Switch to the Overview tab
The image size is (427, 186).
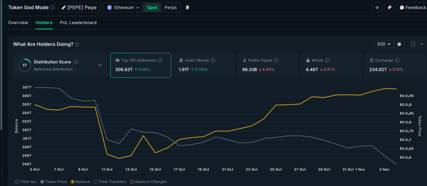[x=18, y=22]
